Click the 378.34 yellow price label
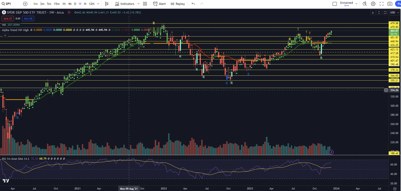 394,70
